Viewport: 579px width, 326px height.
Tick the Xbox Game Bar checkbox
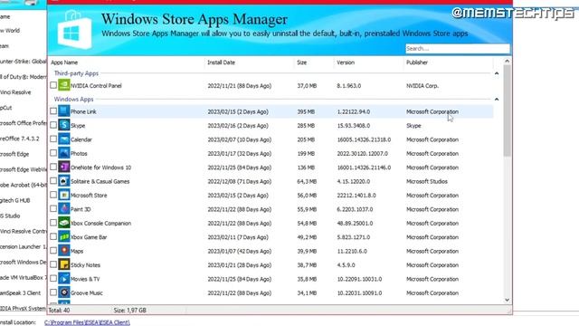[x=53, y=236]
